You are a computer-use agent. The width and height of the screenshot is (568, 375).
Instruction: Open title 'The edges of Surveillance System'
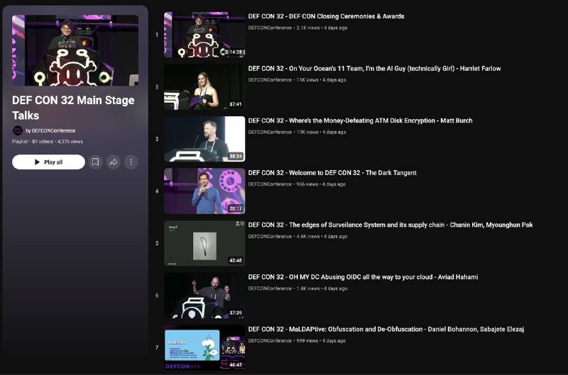tap(390, 225)
